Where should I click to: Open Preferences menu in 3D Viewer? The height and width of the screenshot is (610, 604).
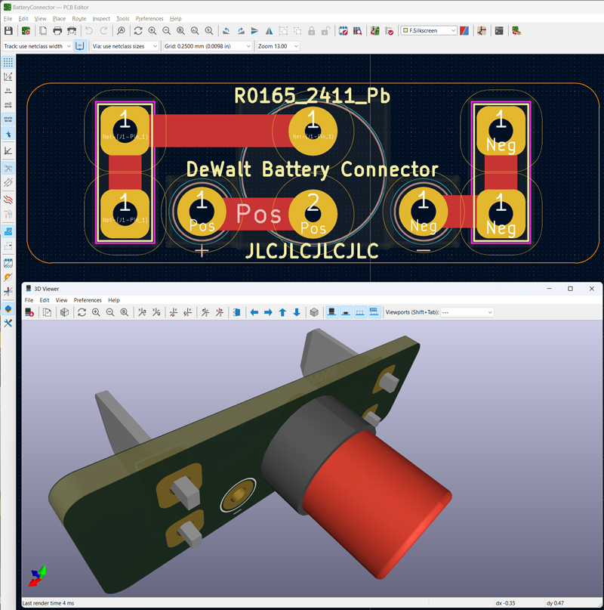[x=88, y=300]
